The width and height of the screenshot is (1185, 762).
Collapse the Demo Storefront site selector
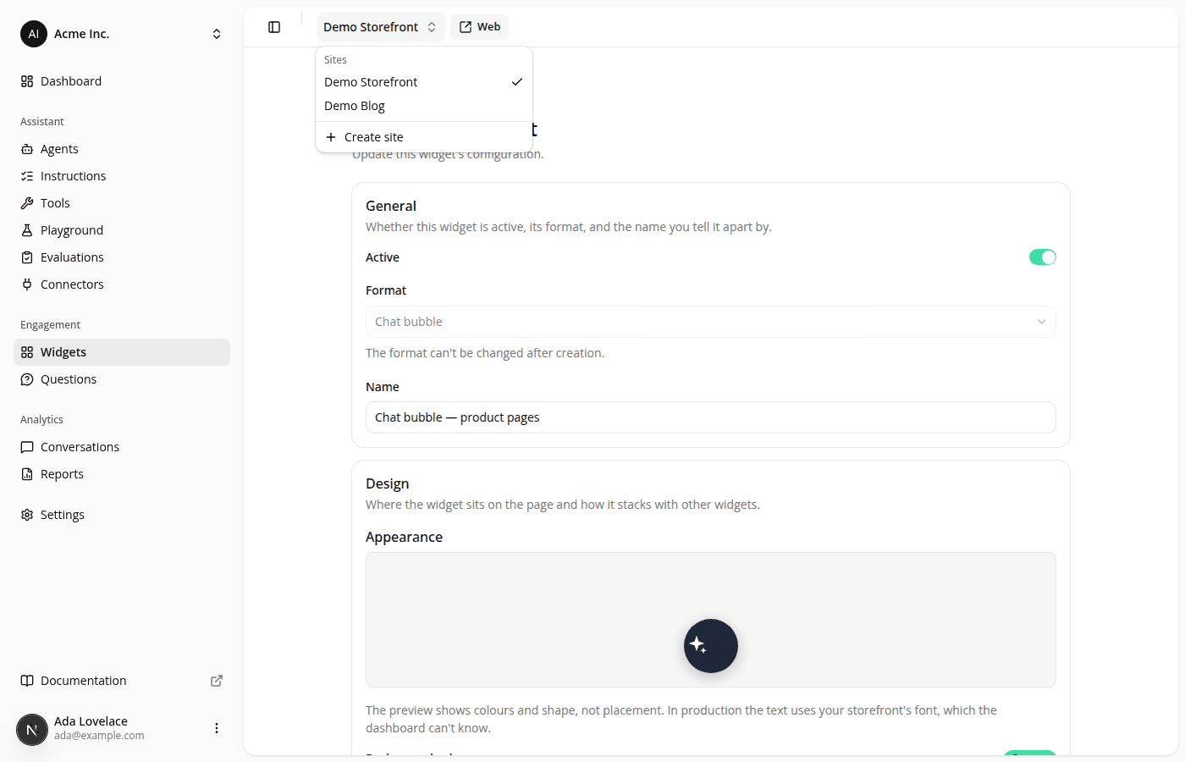pyautogui.click(x=380, y=27)
